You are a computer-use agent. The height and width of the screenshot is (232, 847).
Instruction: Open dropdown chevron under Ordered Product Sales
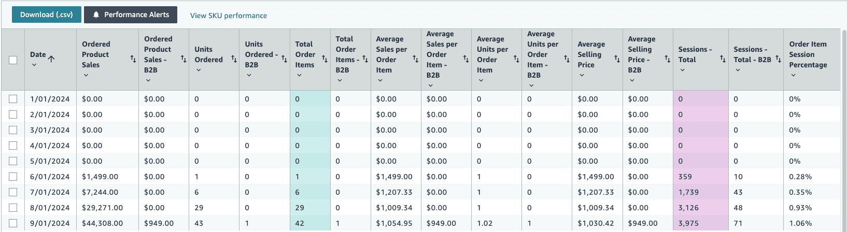[86, 76]
